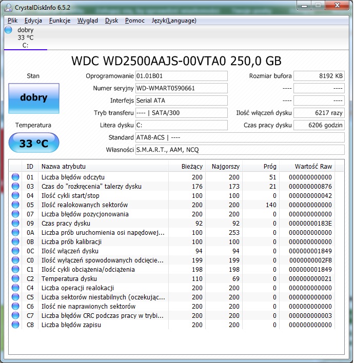Screen dimensions: 354x363
Task: Select the 'Liczba błędów zapisu' attribute
Action: (x=172, y=325)
